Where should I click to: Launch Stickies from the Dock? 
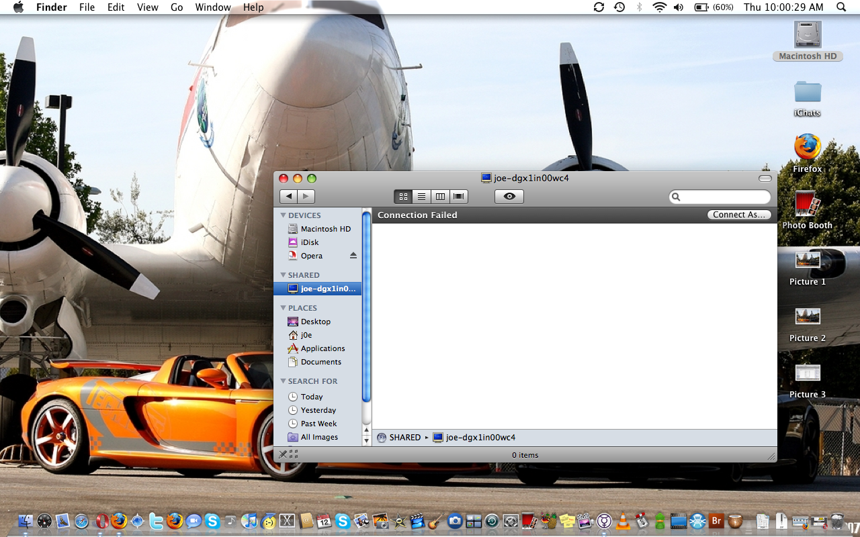pos(566,521)
